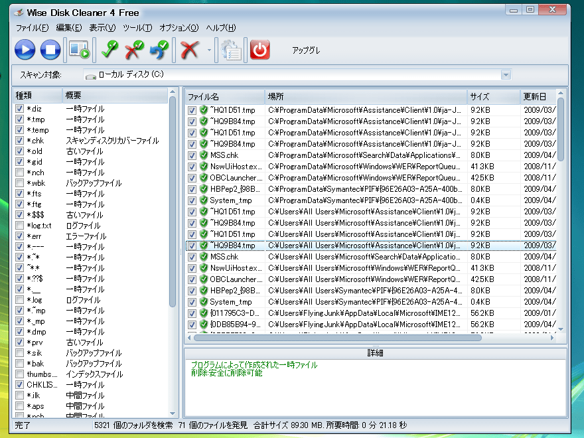Click the 詳細 details panel header
The image size is (584, 438).
(376, 353)
